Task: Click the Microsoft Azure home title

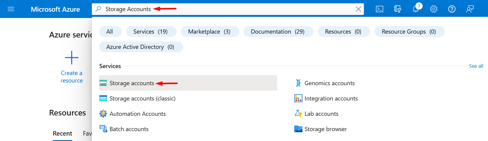Action: click(55, 9)
